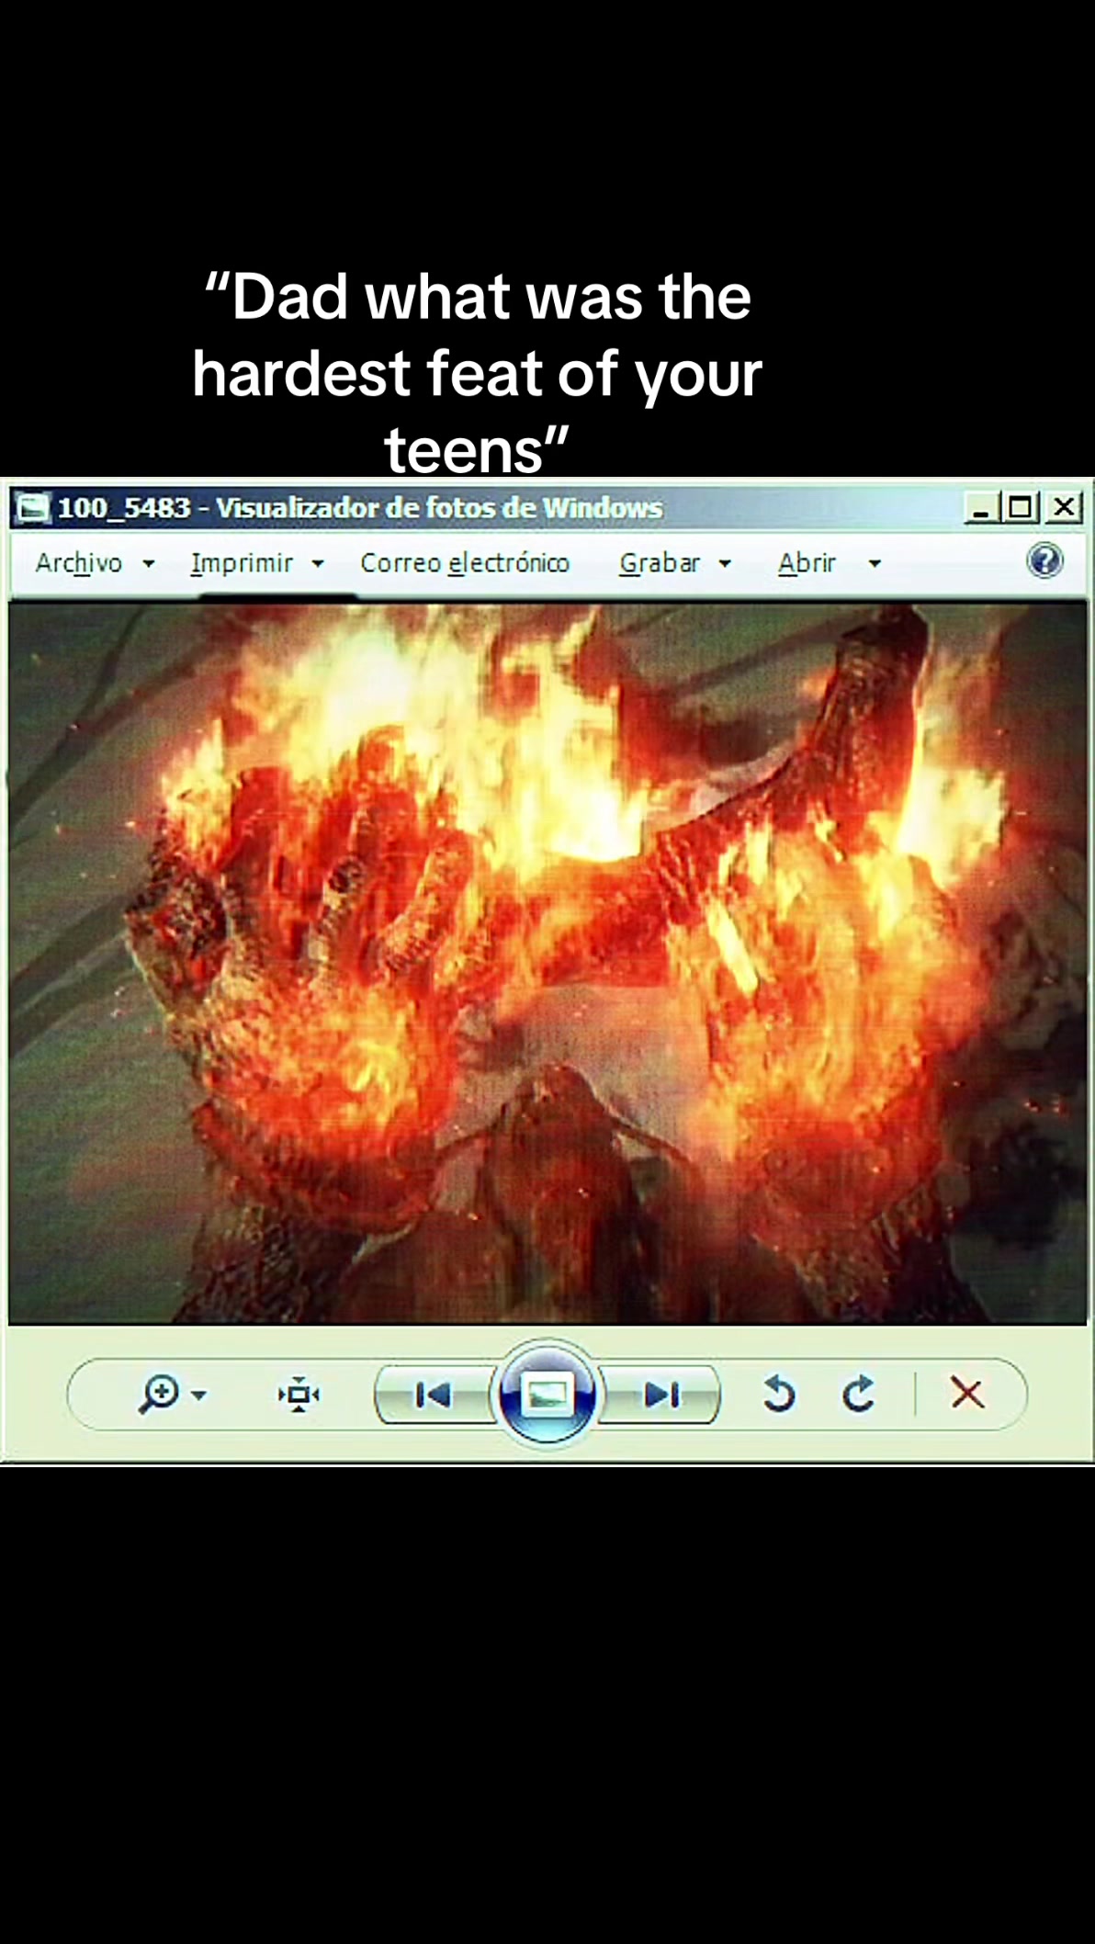Click Correo electrónico in the toolbar

click(465, 562)
